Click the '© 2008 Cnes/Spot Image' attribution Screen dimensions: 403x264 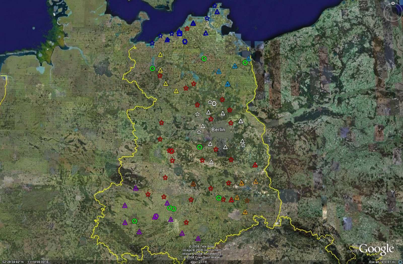[x=202, y=257]
